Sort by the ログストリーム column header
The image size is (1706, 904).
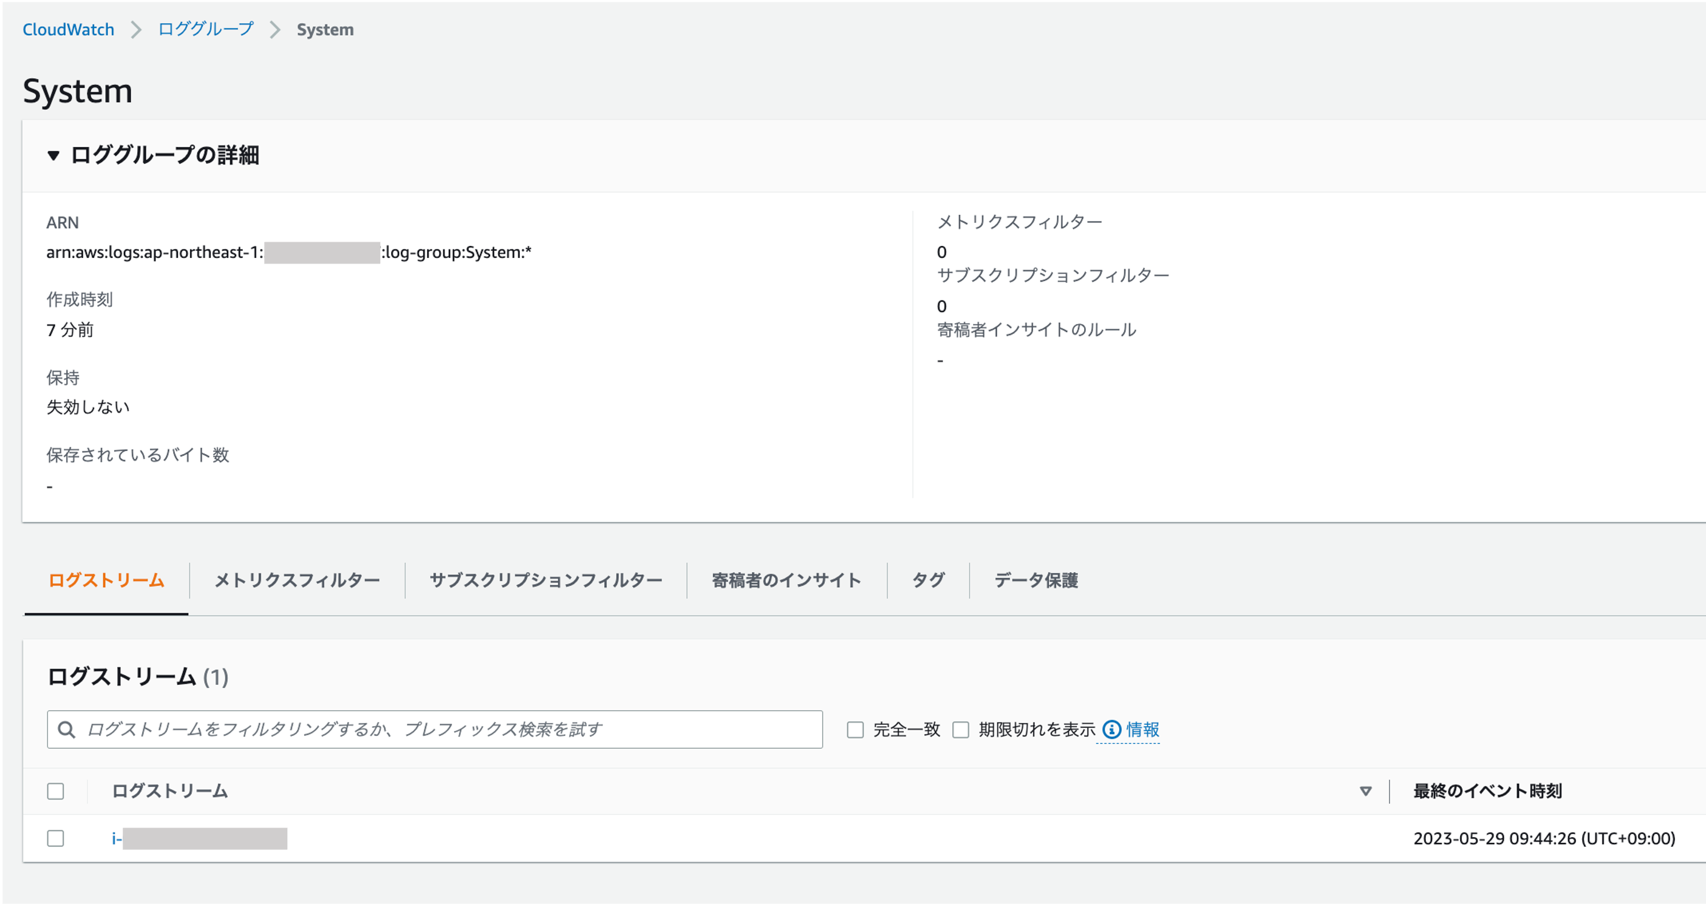click(169, 790)
